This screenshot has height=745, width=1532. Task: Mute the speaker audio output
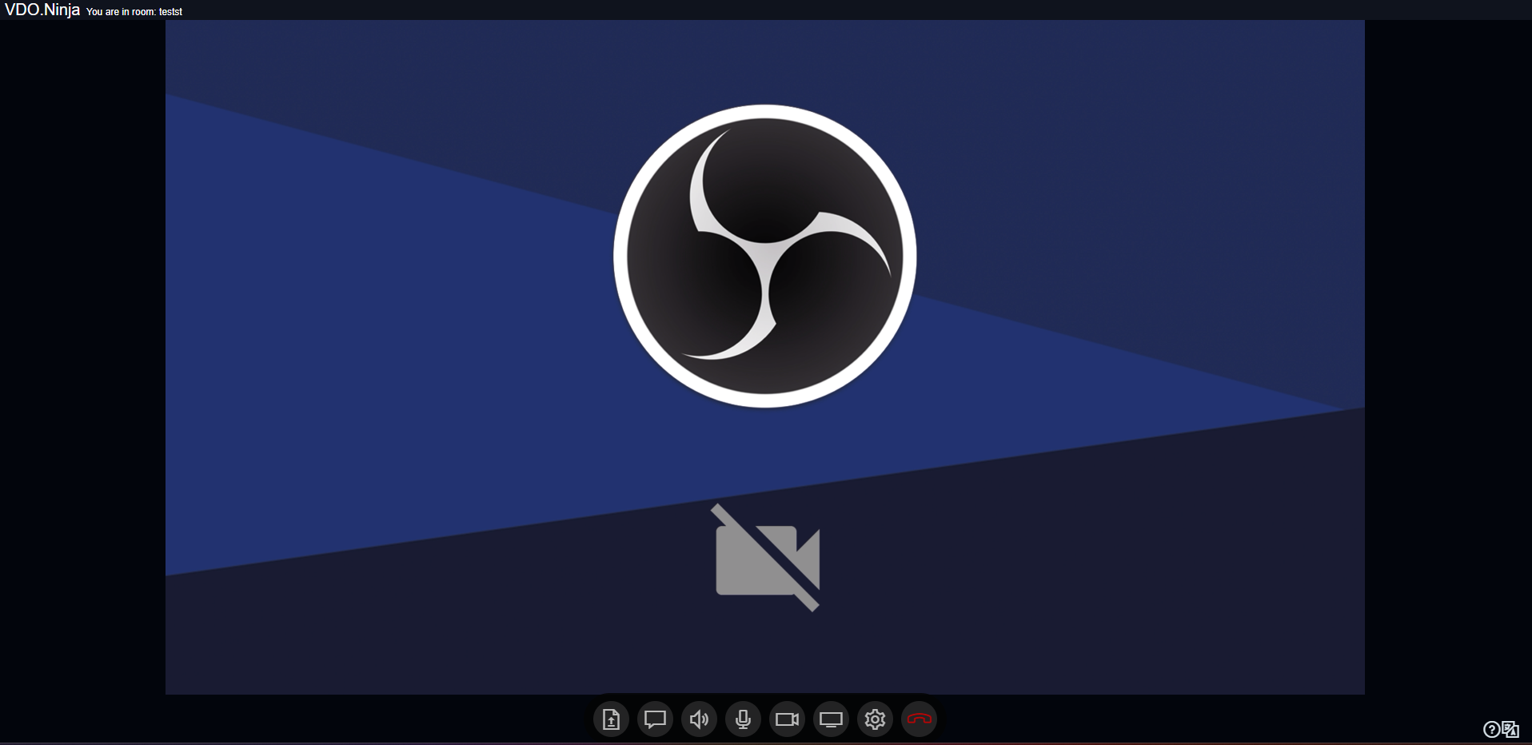tap(699, 719)
